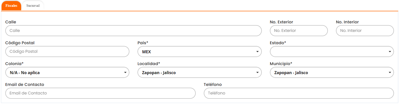Click the "No. Exterior" label
This screenshot has height=104, width=399.
281,22
